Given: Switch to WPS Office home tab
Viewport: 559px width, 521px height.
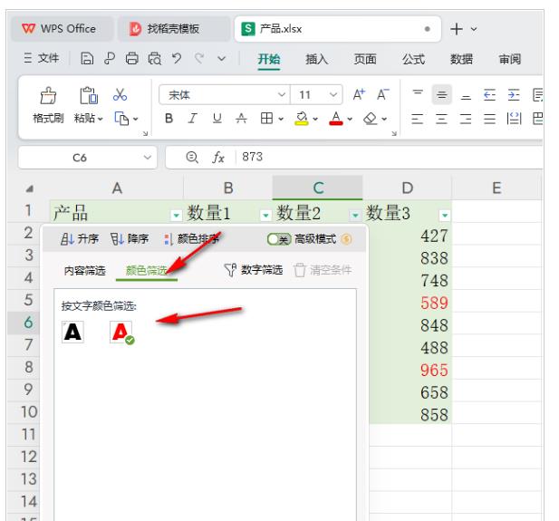Looking at the screenshot, I should (62, 28).
